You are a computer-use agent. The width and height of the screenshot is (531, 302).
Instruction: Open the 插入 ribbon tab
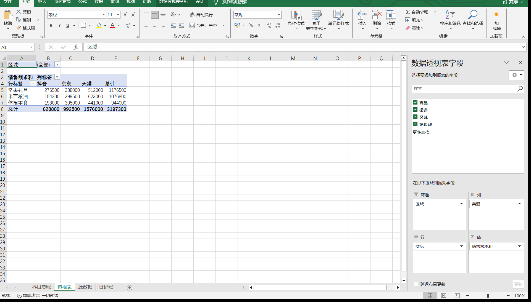click(42, 2)
